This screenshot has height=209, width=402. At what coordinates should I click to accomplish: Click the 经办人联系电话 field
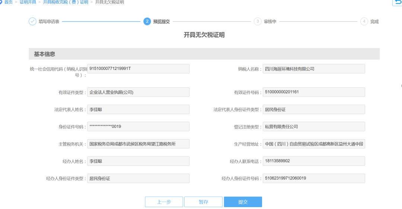pyautogui.click(x=314, y=161)
